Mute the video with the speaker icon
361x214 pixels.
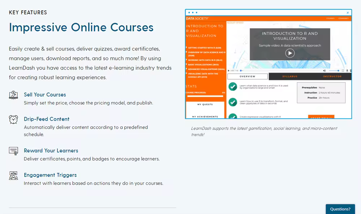[x=325, y=71]
